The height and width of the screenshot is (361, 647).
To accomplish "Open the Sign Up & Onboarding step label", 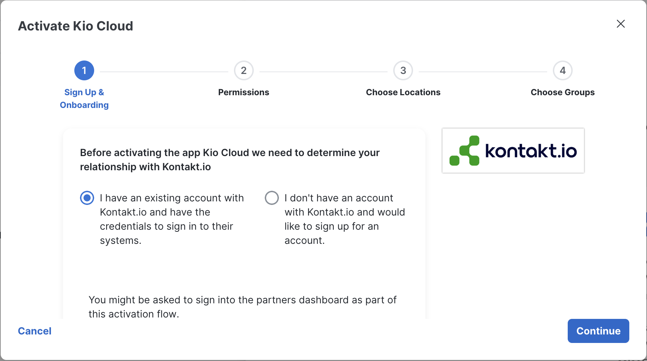I will click(84, 98).
